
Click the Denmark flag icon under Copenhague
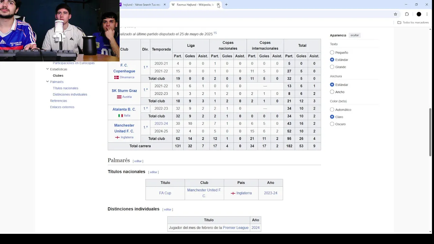point(116,77)
